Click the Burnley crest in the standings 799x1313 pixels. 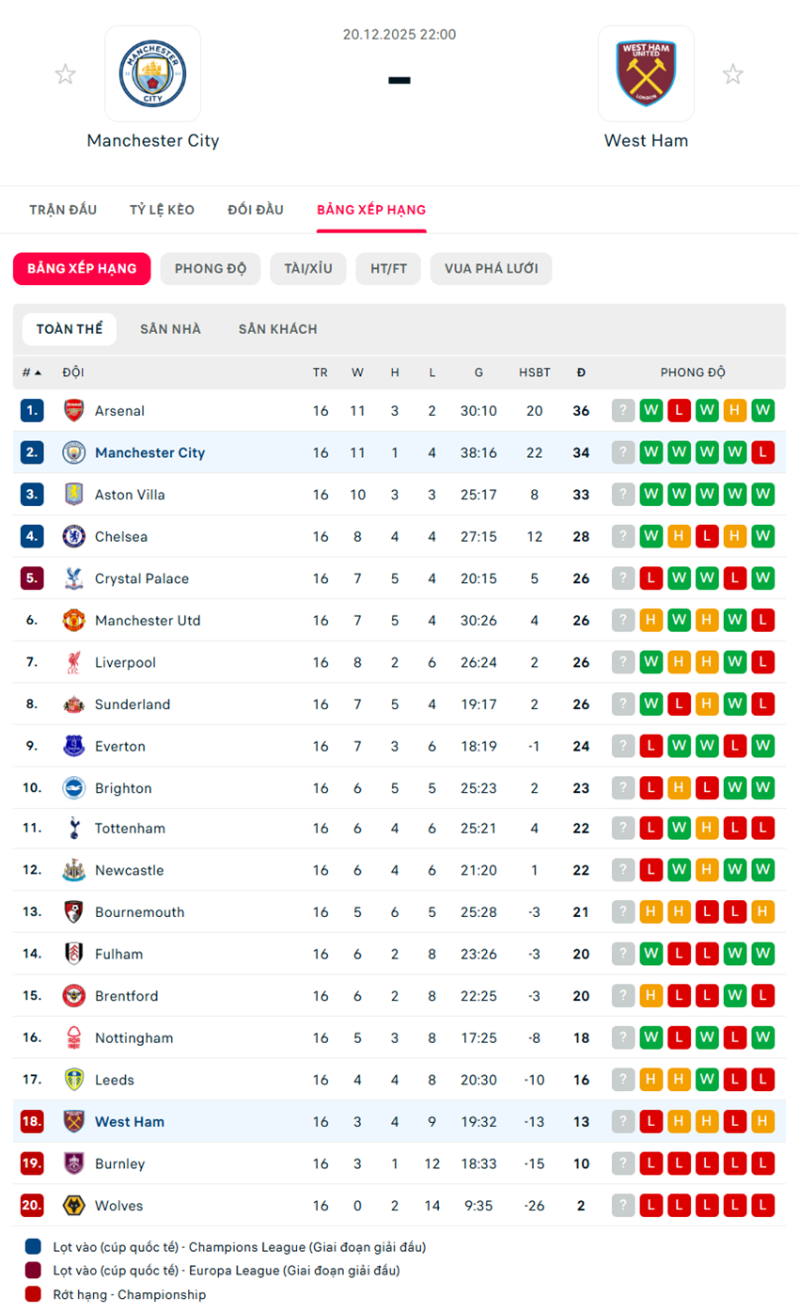[73, 1163]
